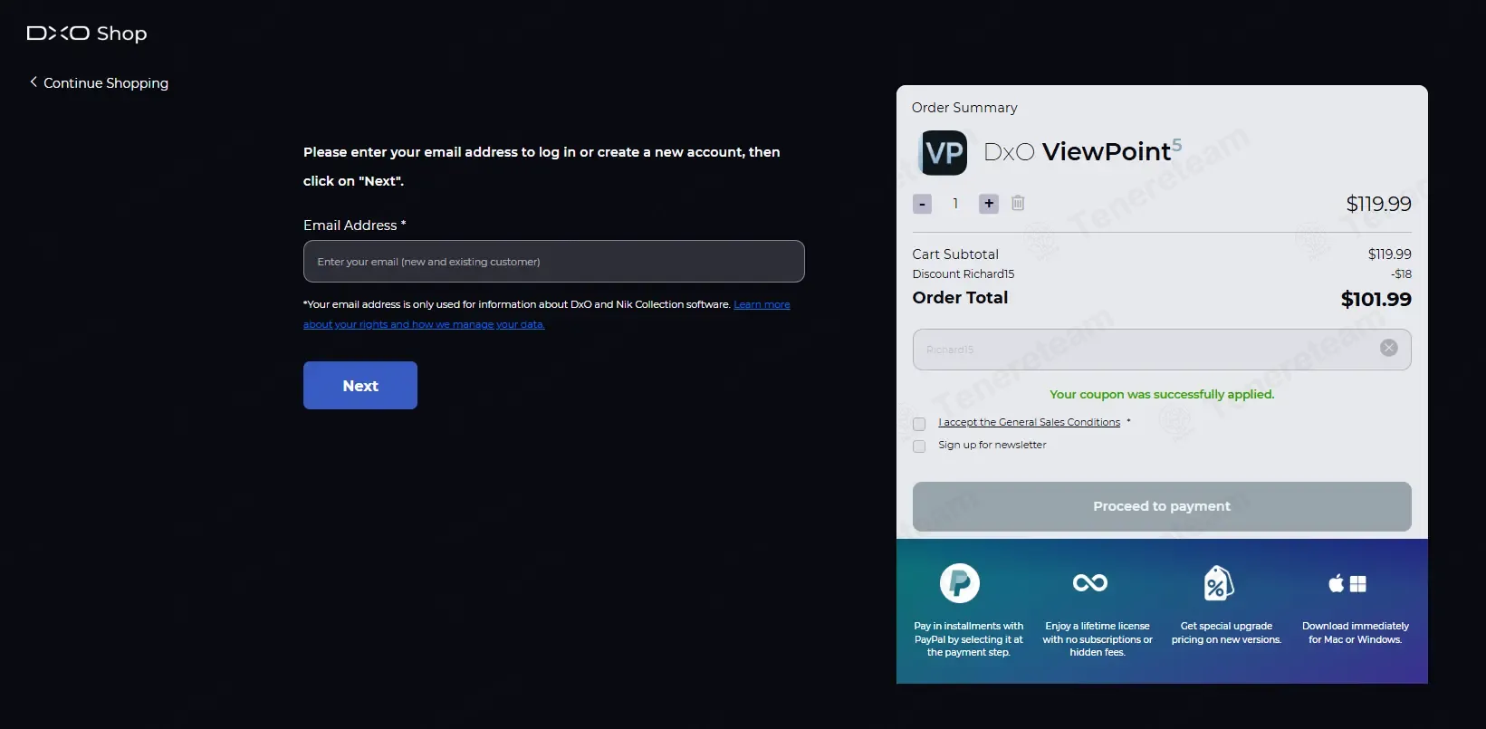Screen dimensions: 1486x729
Task: Click the blue Next button
Action: click(360, 385)
